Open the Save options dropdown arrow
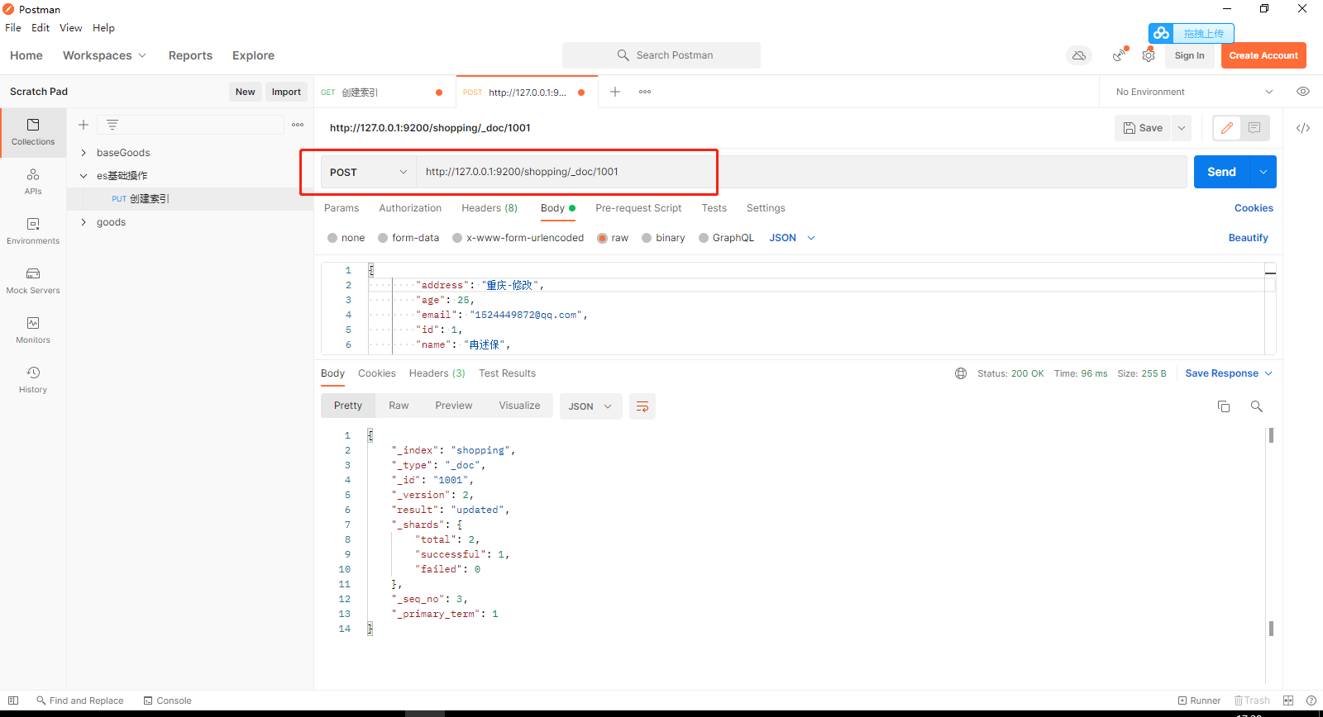The width and height of the screenshot is (1323, 717). [1182, 128]
